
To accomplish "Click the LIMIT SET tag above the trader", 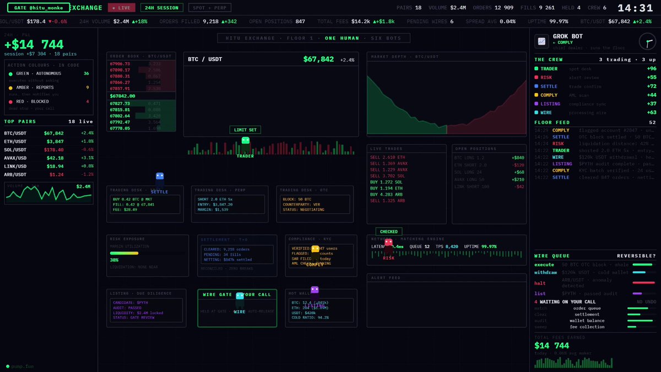I will [245, 130].
